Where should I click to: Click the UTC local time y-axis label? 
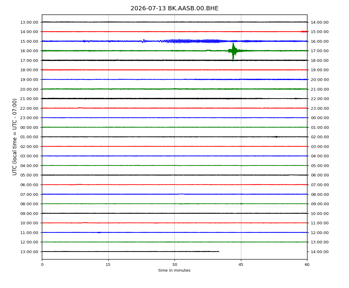coord(15,137)
